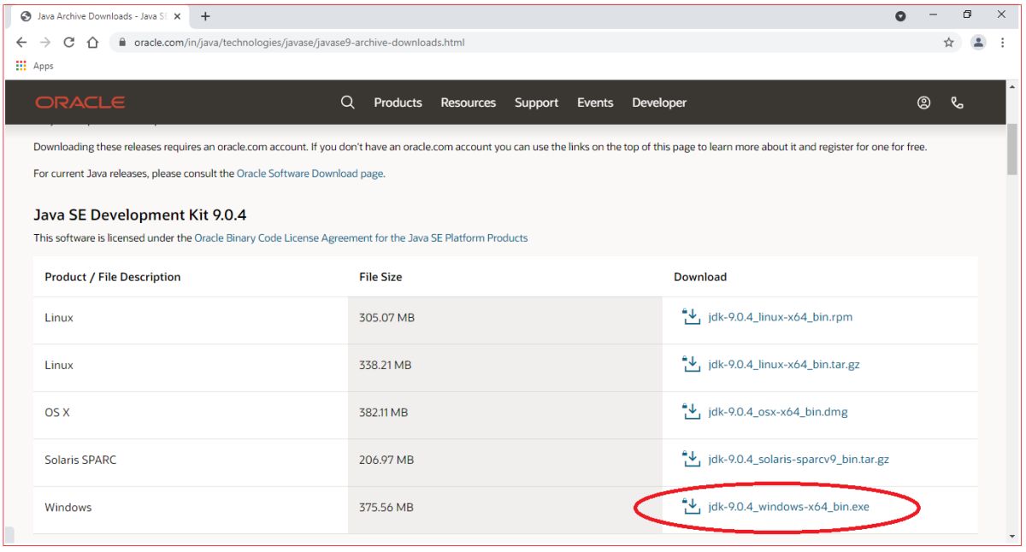Image resolution: width=1026 pixels, height=552 pixels.
Task: Click the Oracle contact phone icon
Action: pyautogui.click(x=957, y=103)
